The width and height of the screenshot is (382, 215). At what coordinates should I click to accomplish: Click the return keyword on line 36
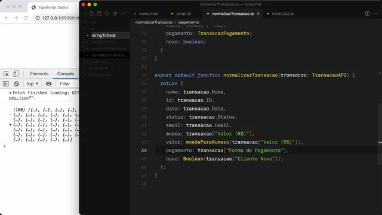click(169, 84)
